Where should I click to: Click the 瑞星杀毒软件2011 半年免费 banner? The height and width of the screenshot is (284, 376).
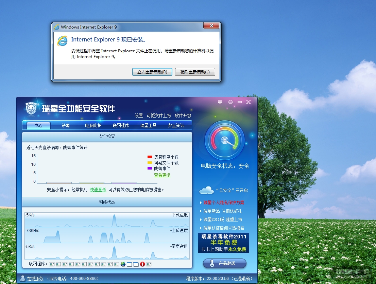coord(224,243)
